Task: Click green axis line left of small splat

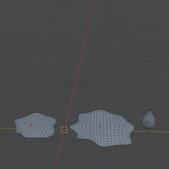Action: click(x=7, y=128)
